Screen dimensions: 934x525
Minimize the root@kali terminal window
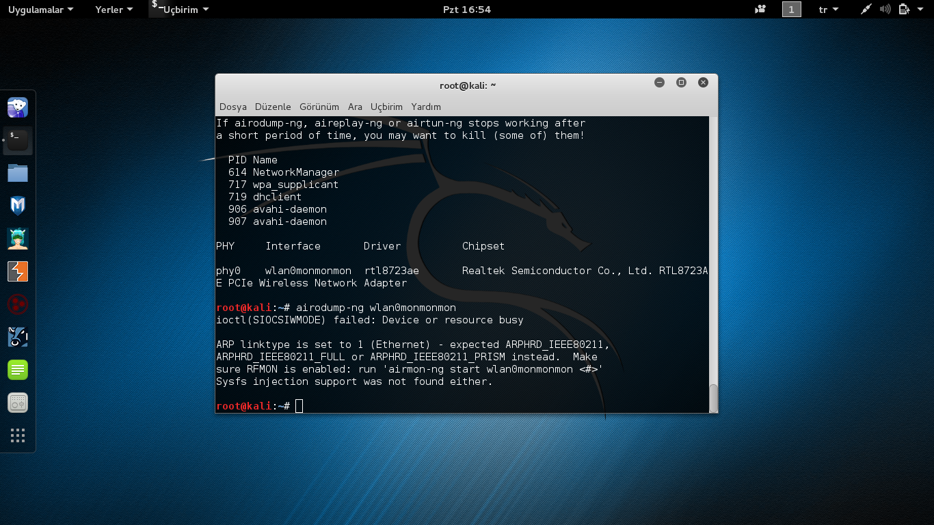tap(659, 82)
